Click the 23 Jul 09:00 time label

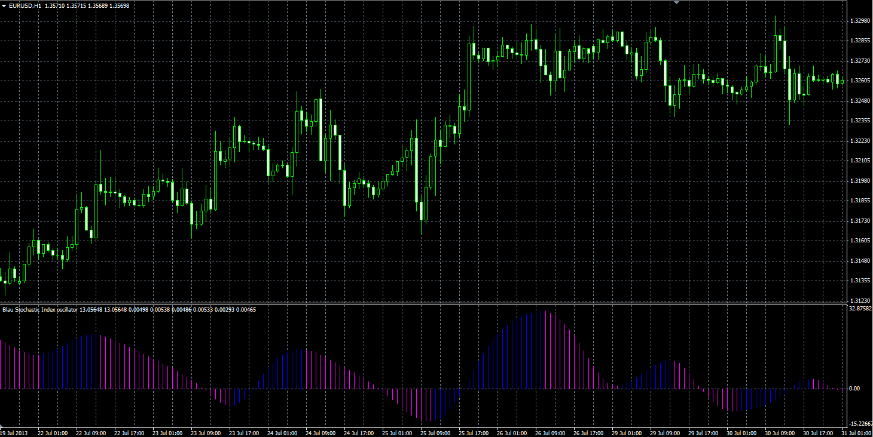click(205, 433)
